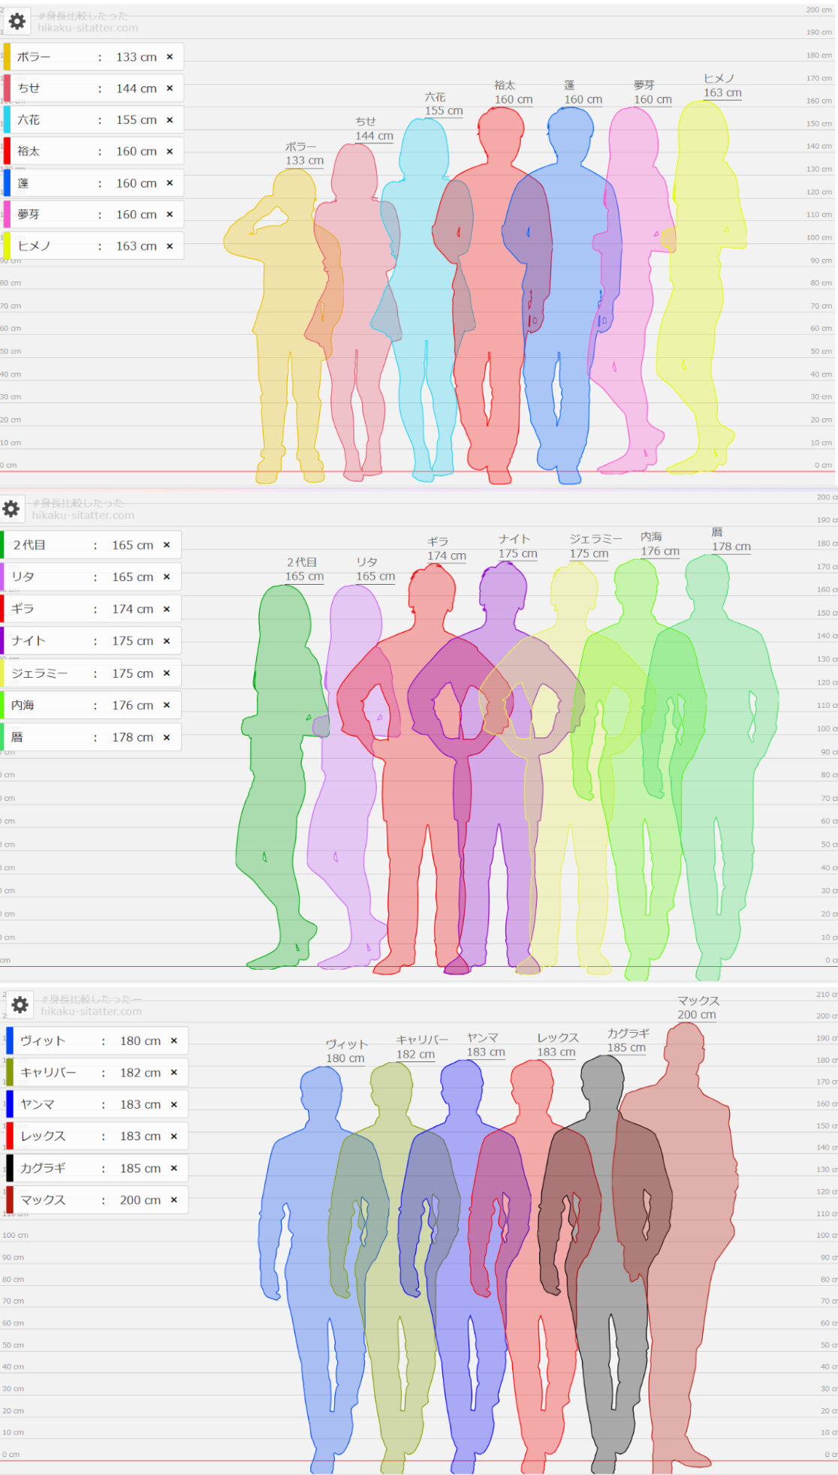Click the yellow color swatch for ボラー

point(7,57)
